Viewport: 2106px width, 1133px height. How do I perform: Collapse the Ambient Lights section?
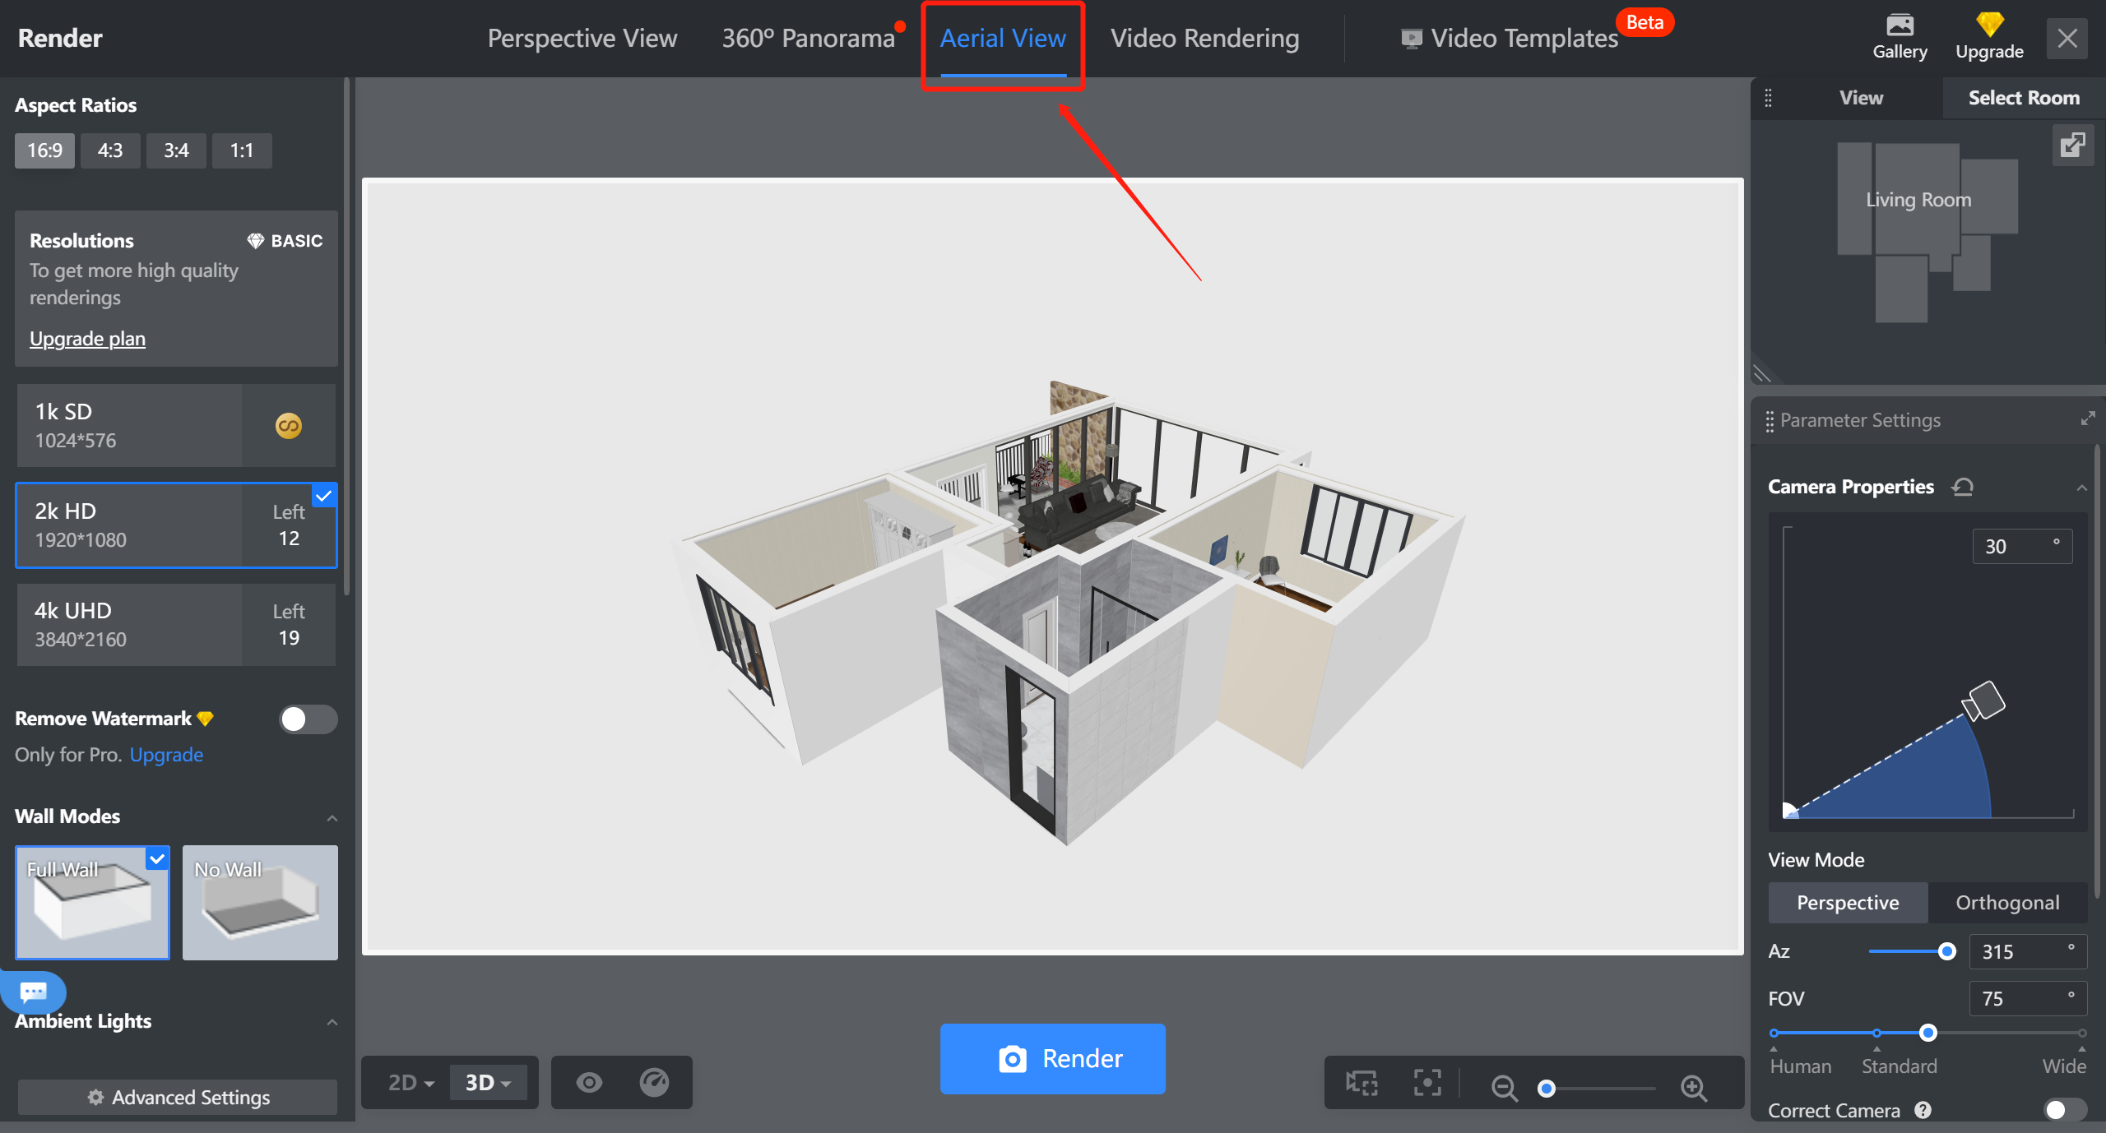tap(332, 1021)
